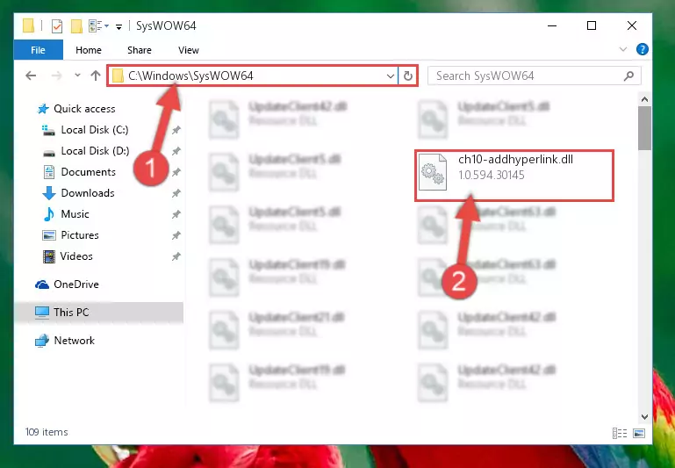Open the recent locations dropdown arrow
The image size is (675, 468).
coord(77,76)
